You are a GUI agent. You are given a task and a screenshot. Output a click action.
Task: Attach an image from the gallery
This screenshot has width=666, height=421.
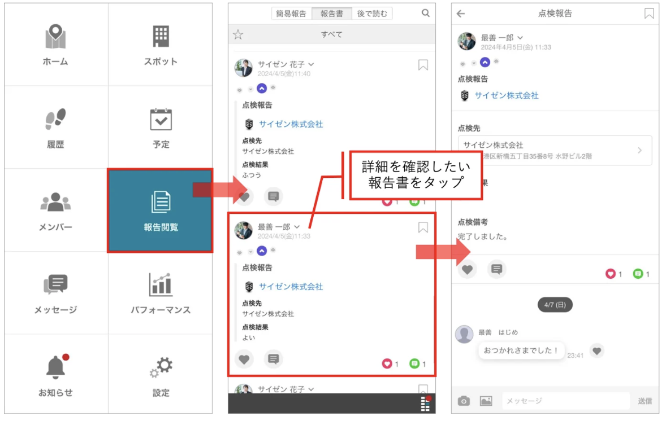[x=486, y=401]
